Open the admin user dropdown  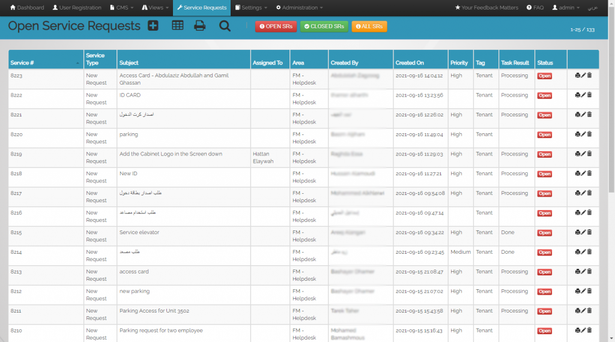566,8
